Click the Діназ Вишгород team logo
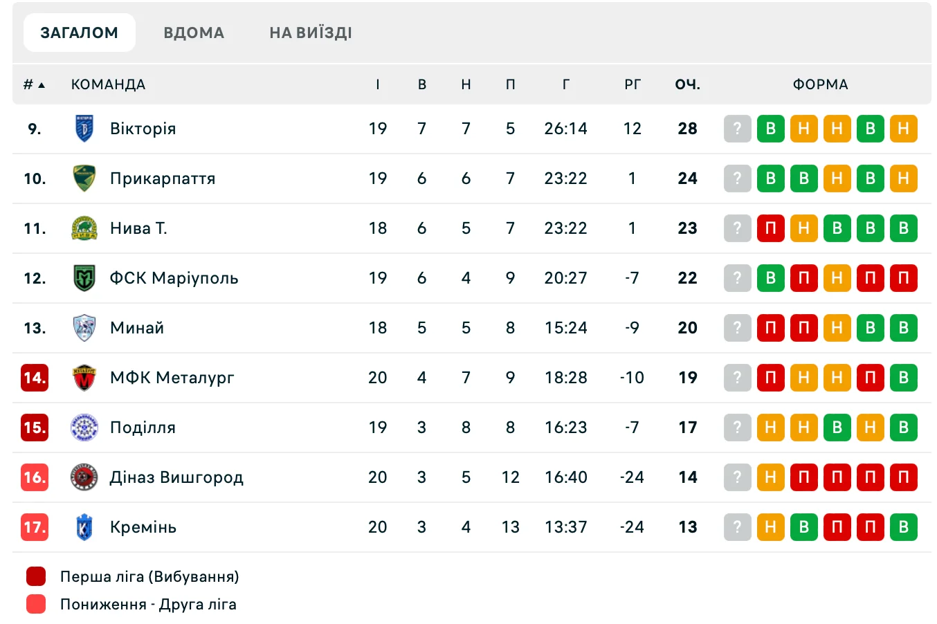937x624 pixels. (x=84, y=477)
